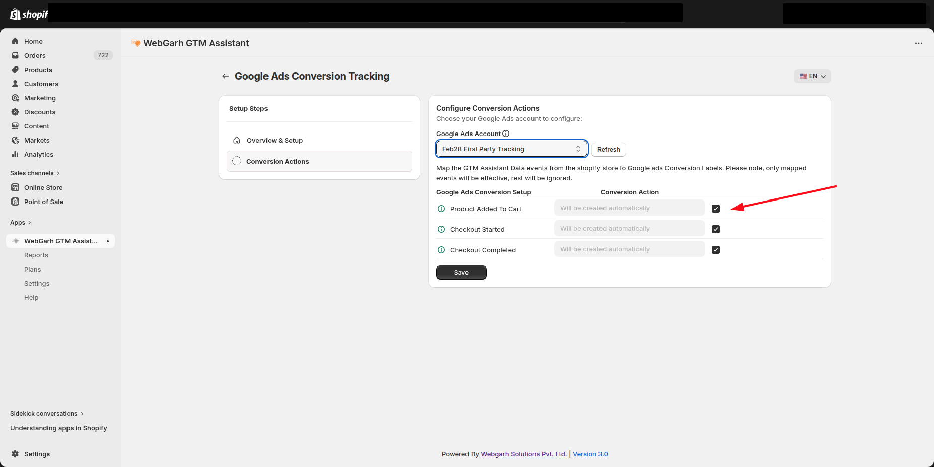Image resolution: width=934 pixels, height=467 pixels.
Task: Click the Overview & Setup home icon
Action: coord(237,140)
